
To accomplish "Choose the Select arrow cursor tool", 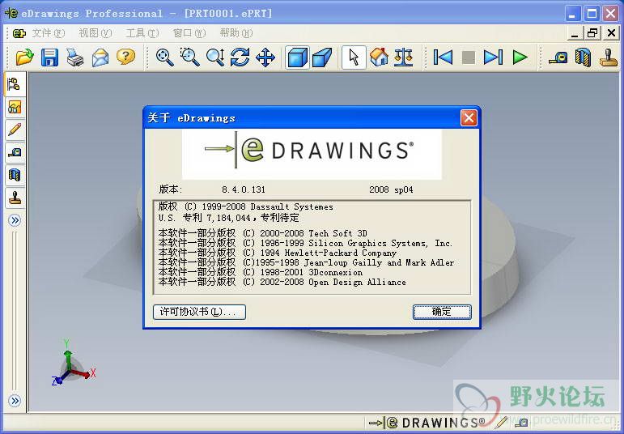I will pos(354,57).
